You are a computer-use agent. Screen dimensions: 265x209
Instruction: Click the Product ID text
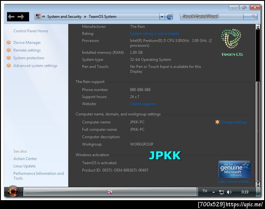(115, 170)
